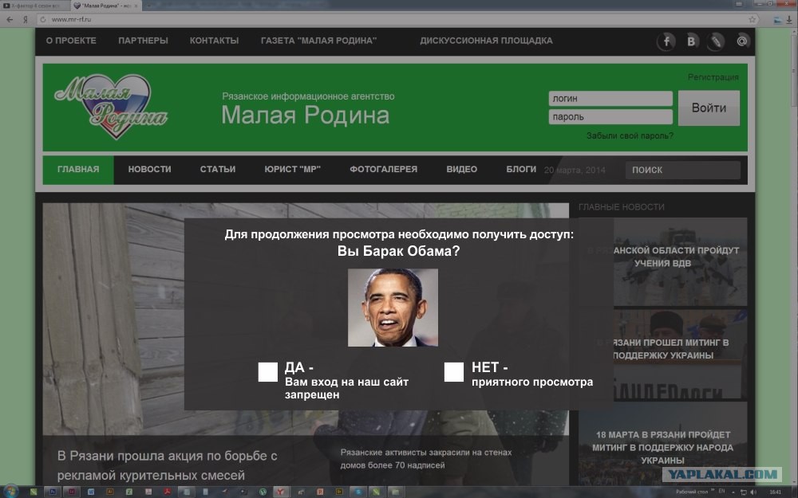The height and width of the screenshot is (498, 798).
Task: Focus the пароль input field
Action: 610,117
